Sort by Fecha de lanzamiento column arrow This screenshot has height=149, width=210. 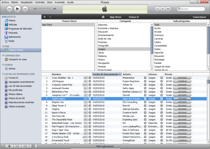click(120, 74)
